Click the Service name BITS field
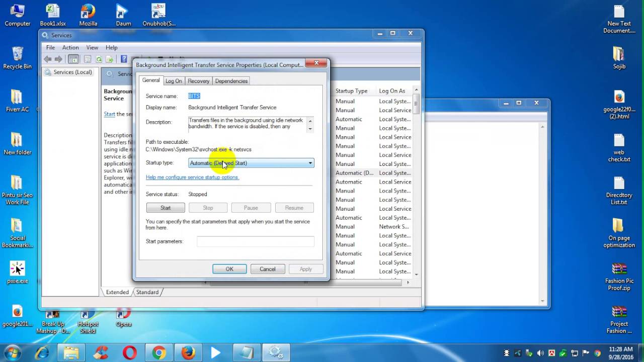The image size is (644, 362). [194, 96]
